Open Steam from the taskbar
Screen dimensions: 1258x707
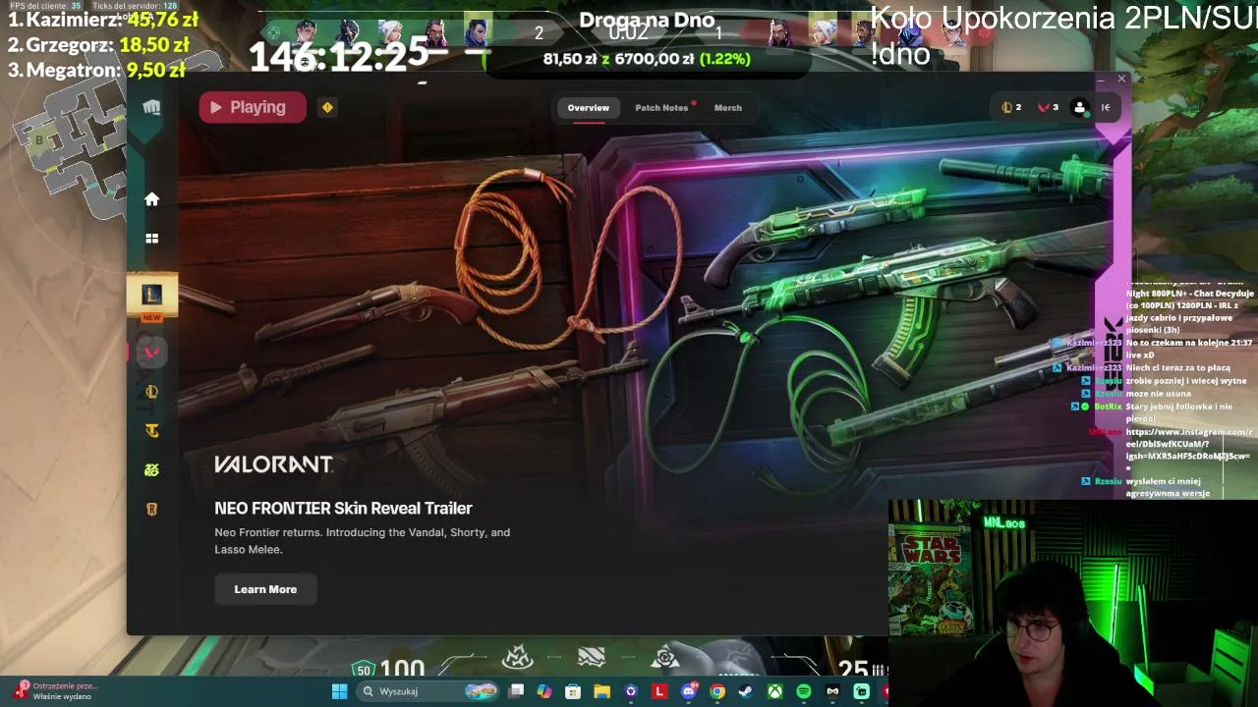coord(746,691)
